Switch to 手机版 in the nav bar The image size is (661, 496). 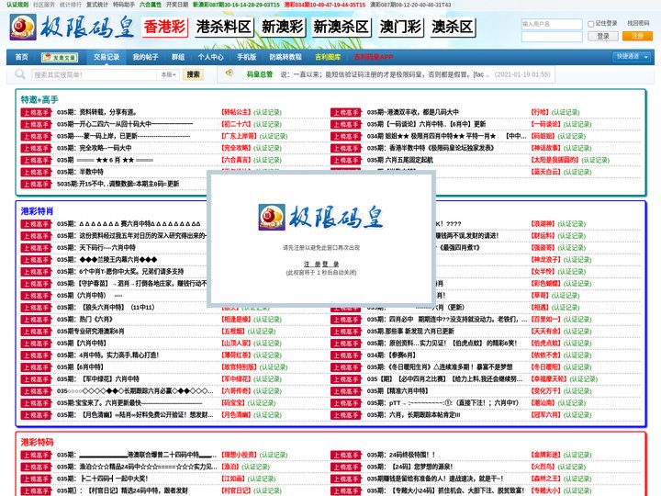[x=246, y=57]
